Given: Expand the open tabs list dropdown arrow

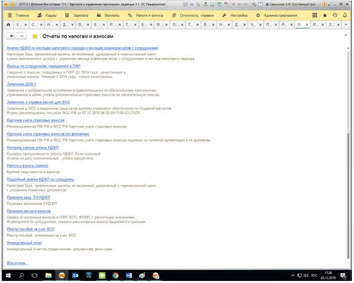Looking at the screenshot, I should 346,25.
